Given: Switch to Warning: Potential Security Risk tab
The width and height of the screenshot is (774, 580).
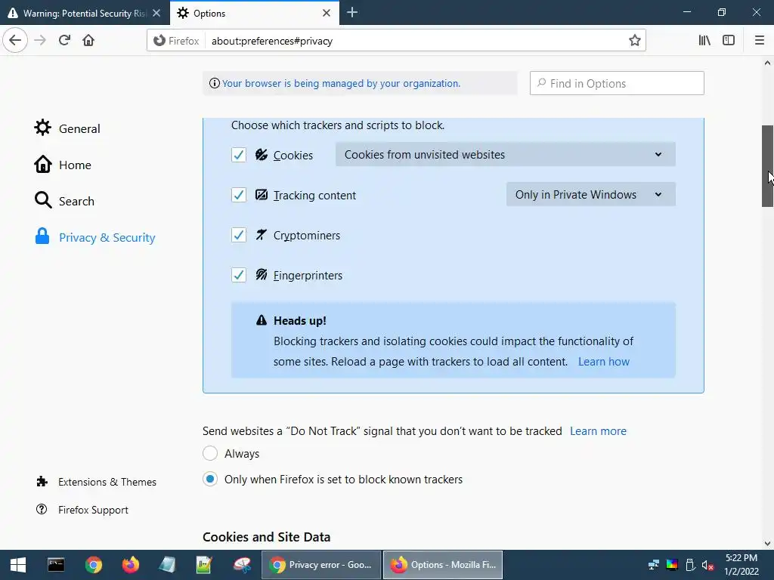Looking at the screenshot, I should click(x=85, y=13).
